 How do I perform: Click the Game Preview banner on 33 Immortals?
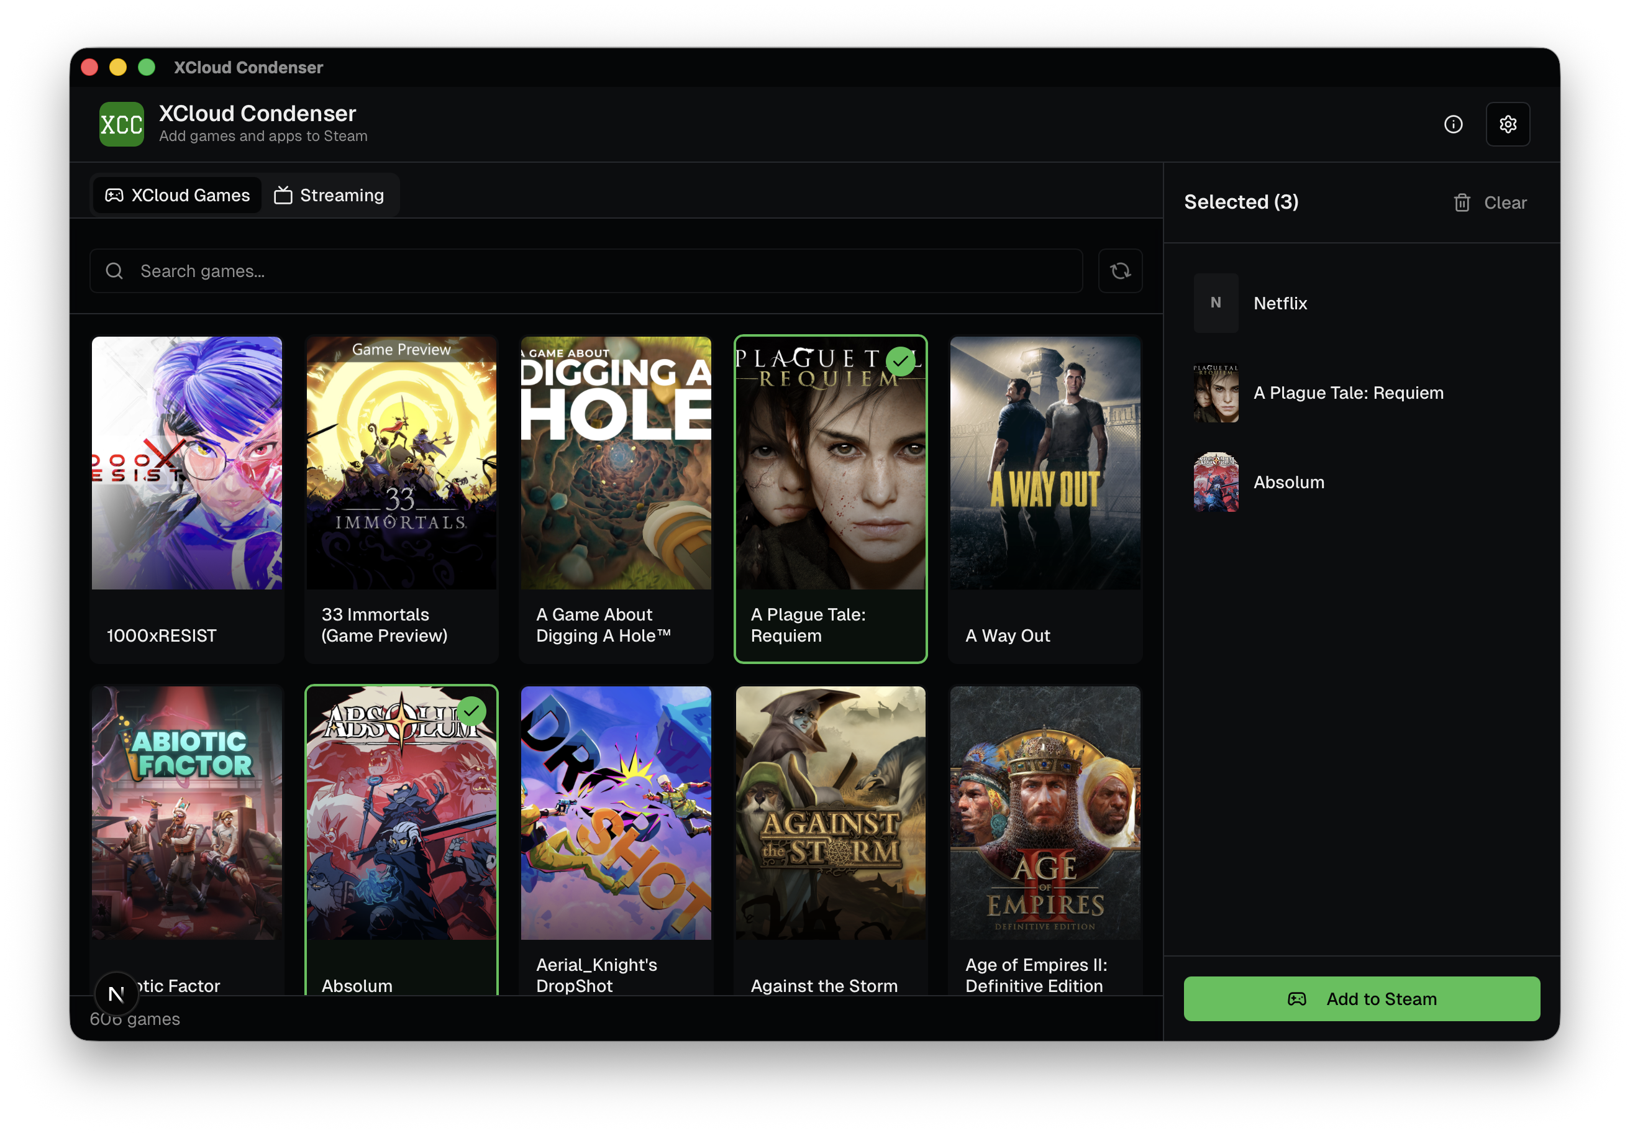coord(401,349)
